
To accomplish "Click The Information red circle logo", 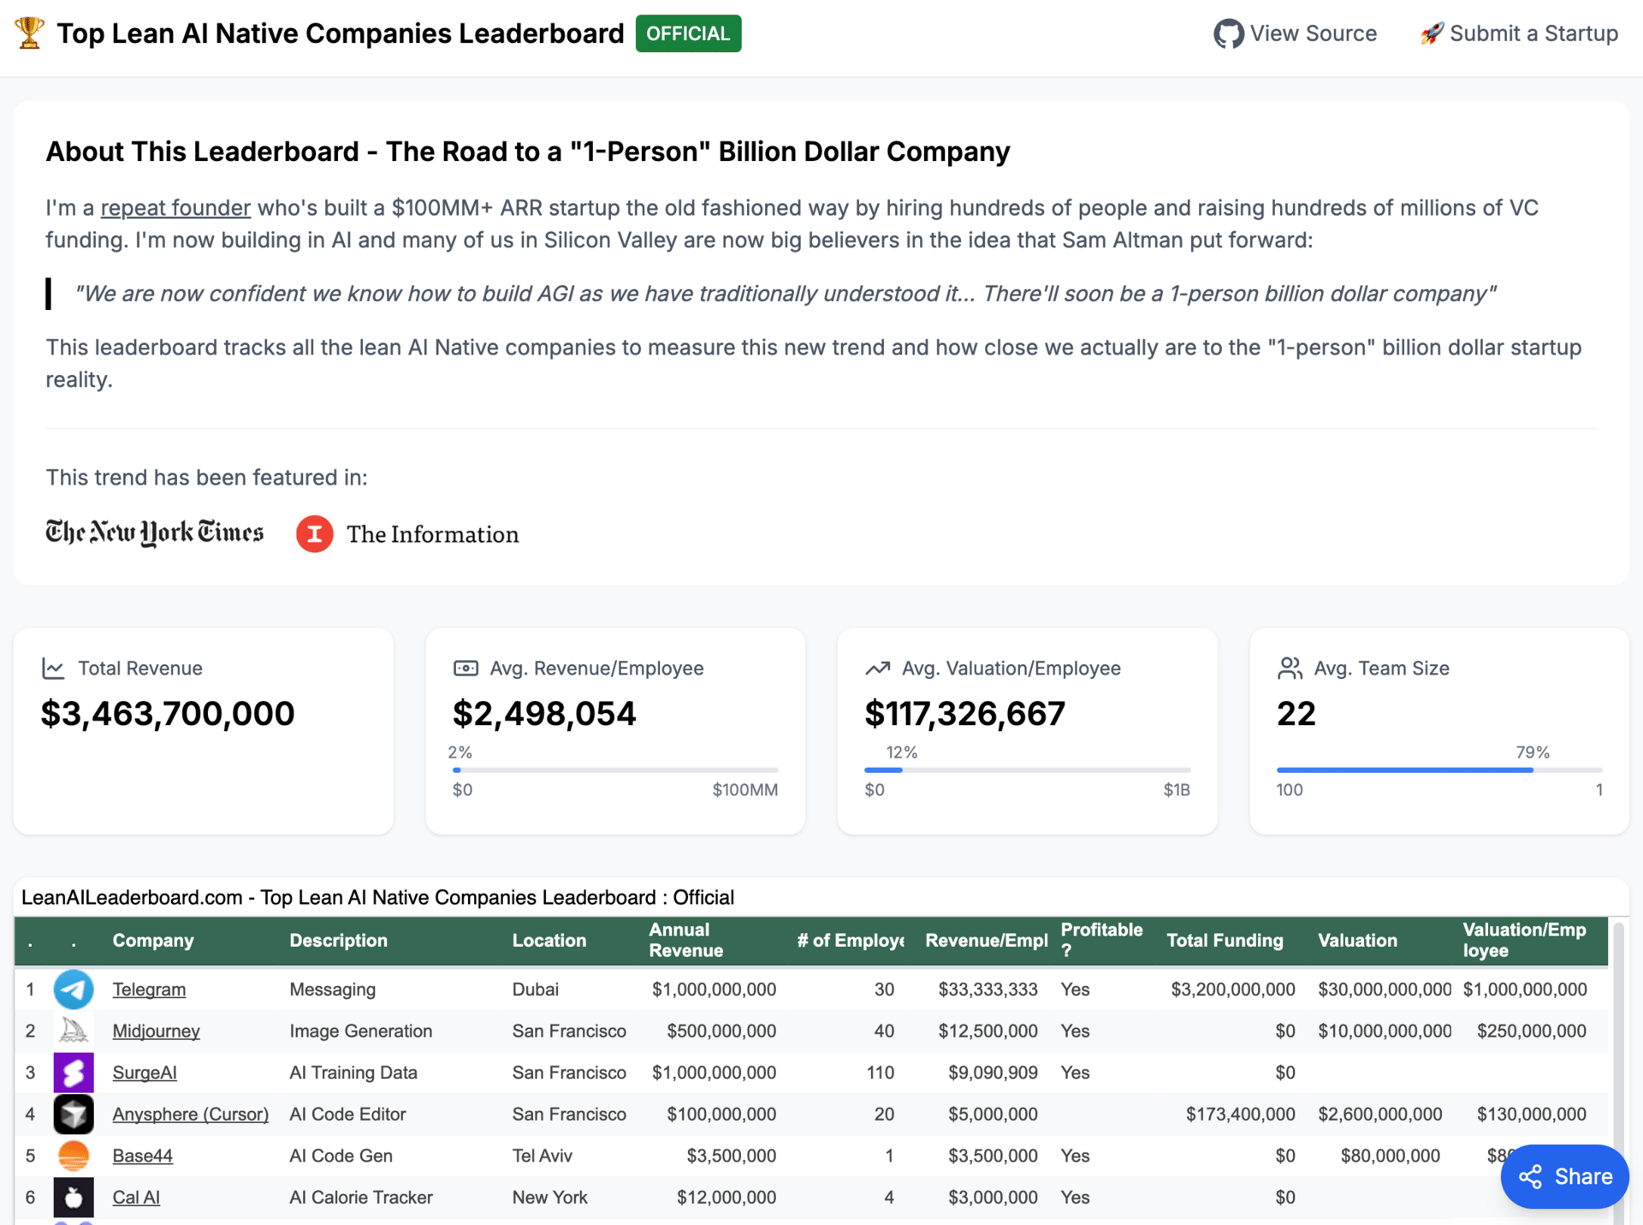I will pyautogui.click(x=314, y=534).
